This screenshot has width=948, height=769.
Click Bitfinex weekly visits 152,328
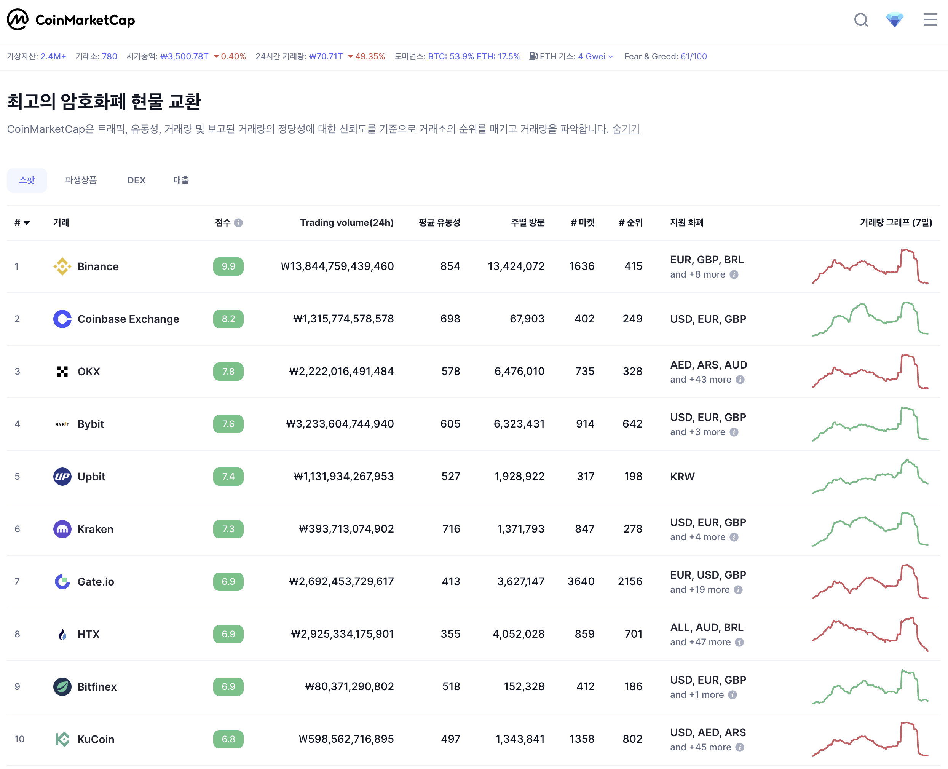[x=524, y=687]
